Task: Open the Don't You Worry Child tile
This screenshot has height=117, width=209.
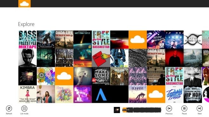Action: [x=193, y=39]
